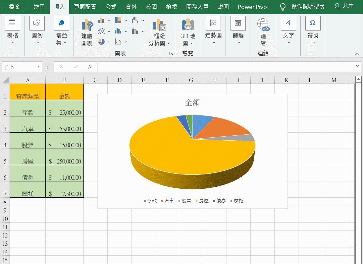363x264 pixels.
Task: Open the 增益集 add-ins icon
Action: click(x=61, y=23)
